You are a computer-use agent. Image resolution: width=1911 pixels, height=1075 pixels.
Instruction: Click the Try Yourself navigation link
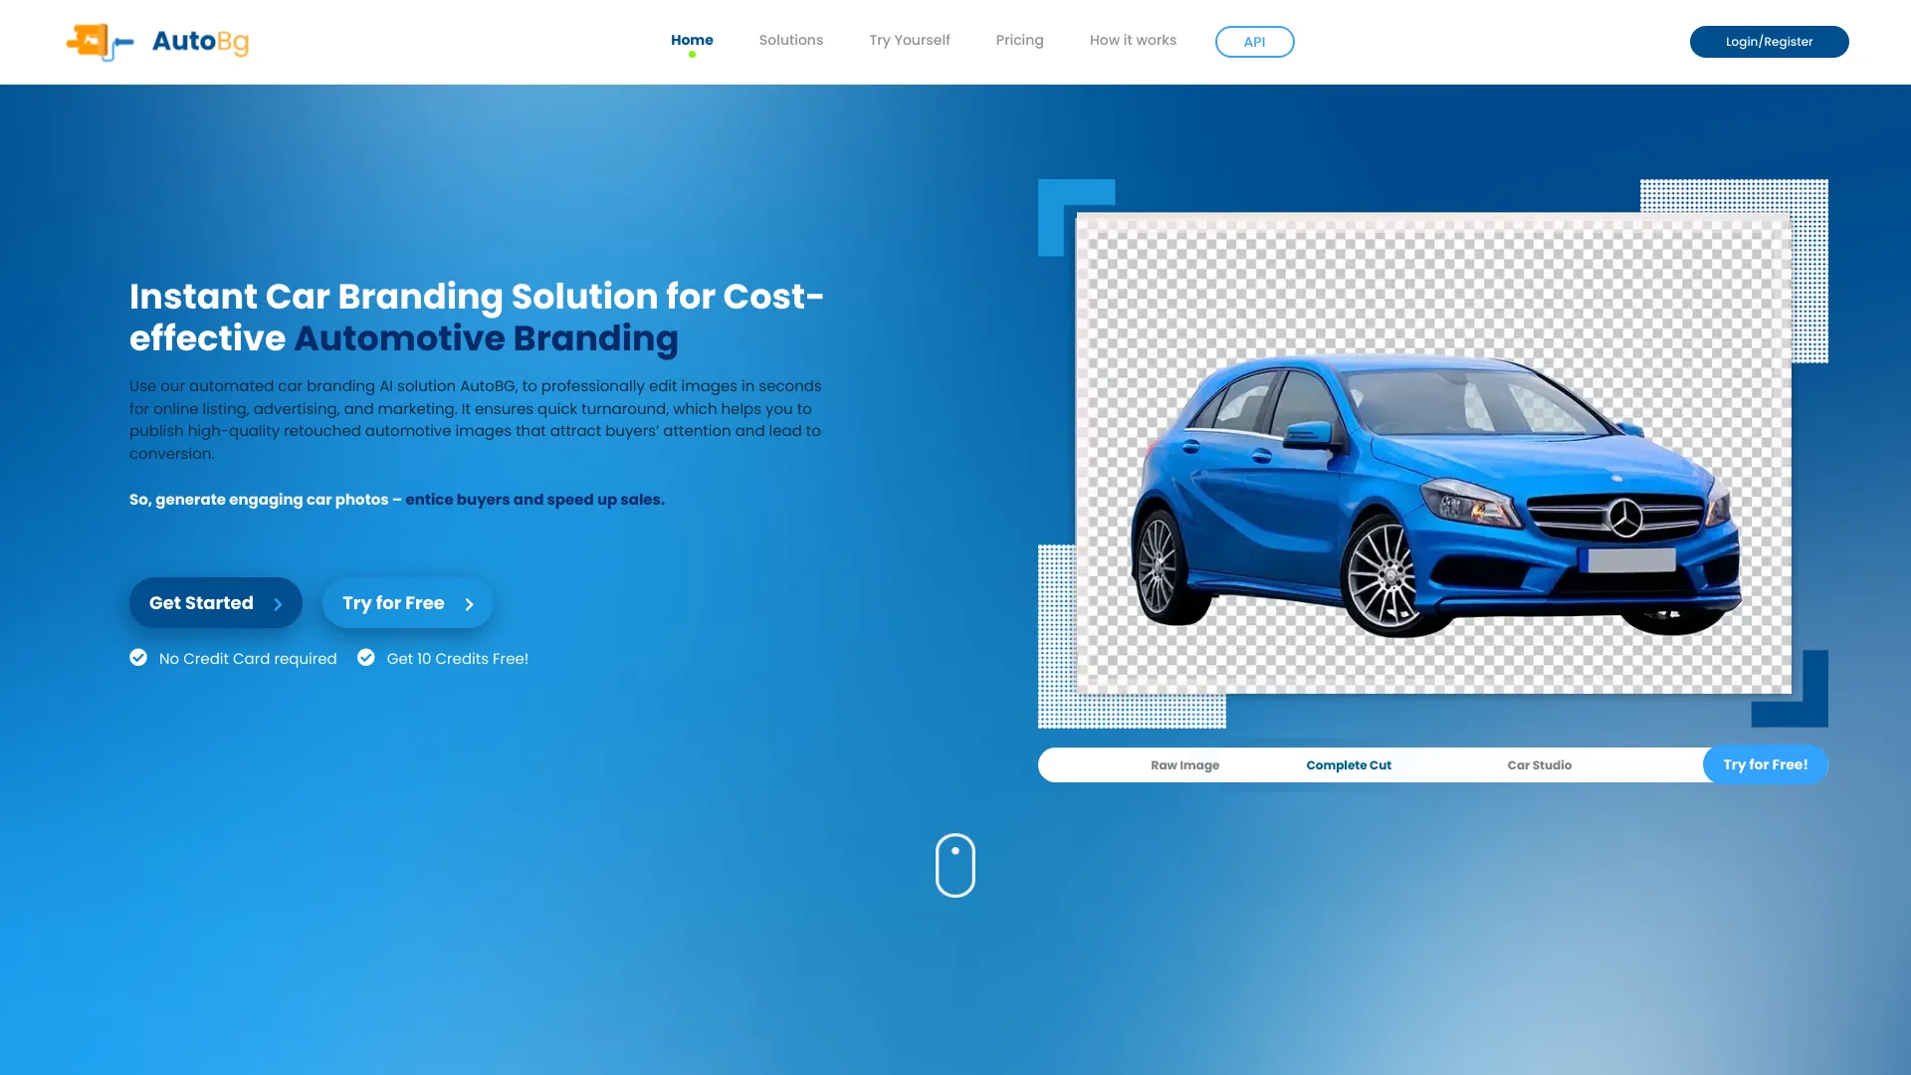click(910, 40)
